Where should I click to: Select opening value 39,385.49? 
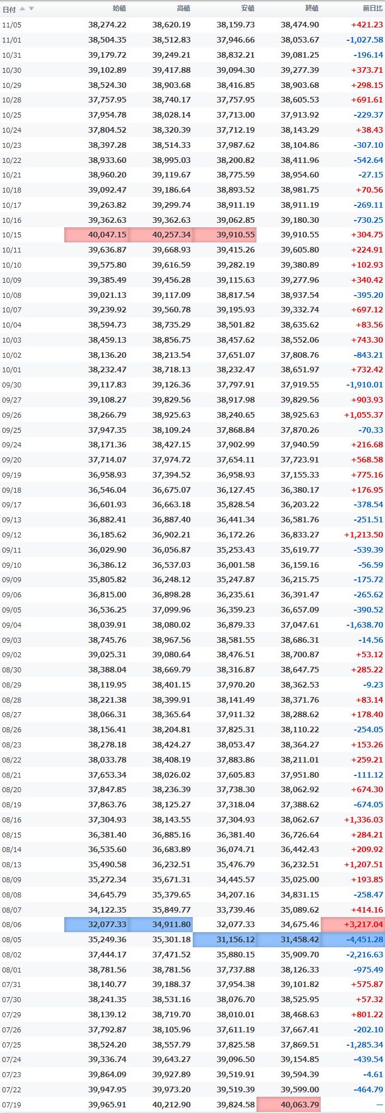click(107, 280)
